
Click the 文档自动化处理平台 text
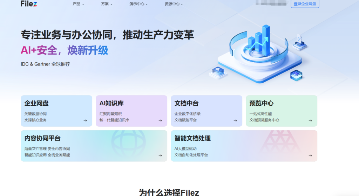191,155
